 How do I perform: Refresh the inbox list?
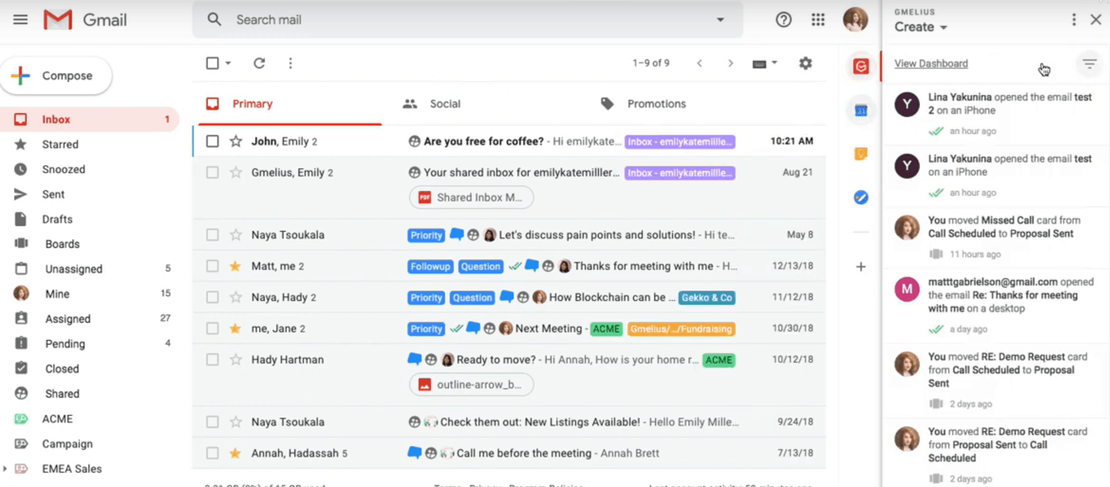coord(259,63)
